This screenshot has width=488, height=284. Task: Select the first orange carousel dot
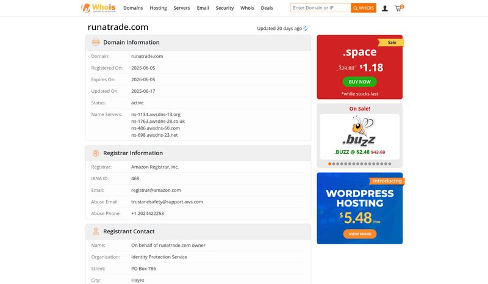[x=329, y=164]
